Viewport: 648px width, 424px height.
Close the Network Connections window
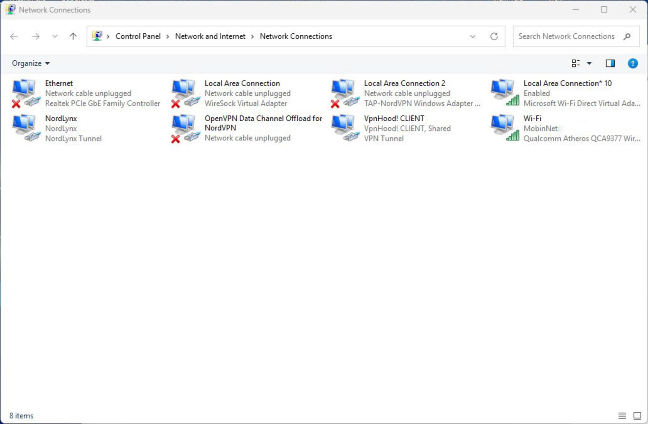[x=633, y=10]
